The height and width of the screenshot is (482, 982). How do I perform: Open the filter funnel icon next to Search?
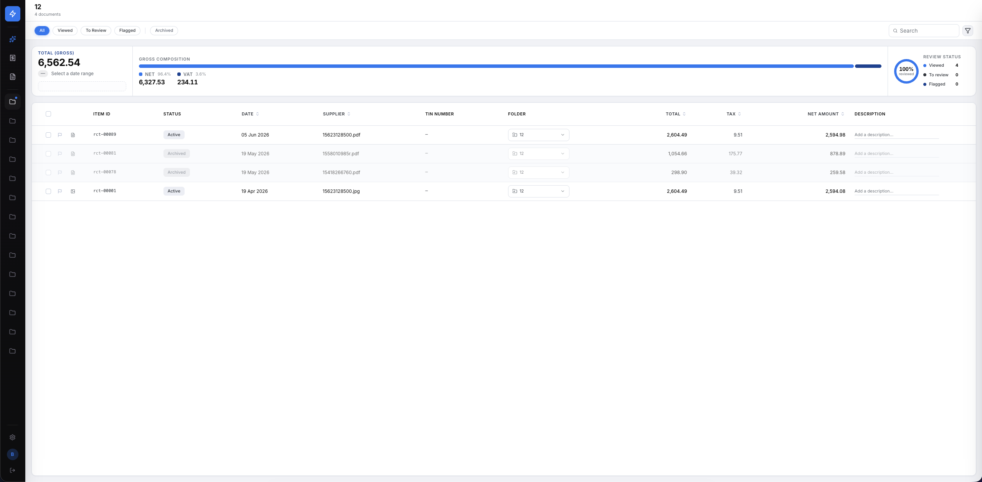pos(968,31)
